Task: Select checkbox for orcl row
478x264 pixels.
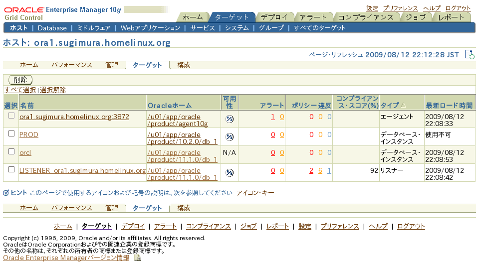Action: click(x=11, y=151)
